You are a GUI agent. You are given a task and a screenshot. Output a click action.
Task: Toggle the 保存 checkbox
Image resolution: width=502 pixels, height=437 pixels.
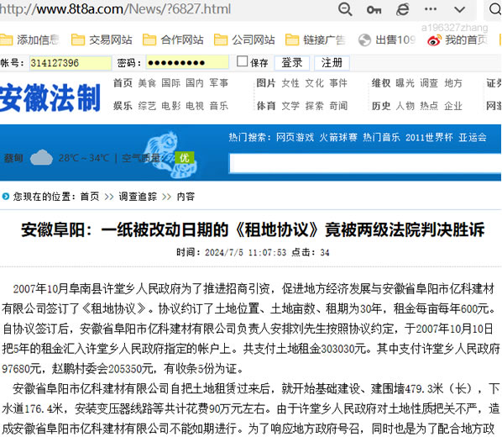(242, 61)
